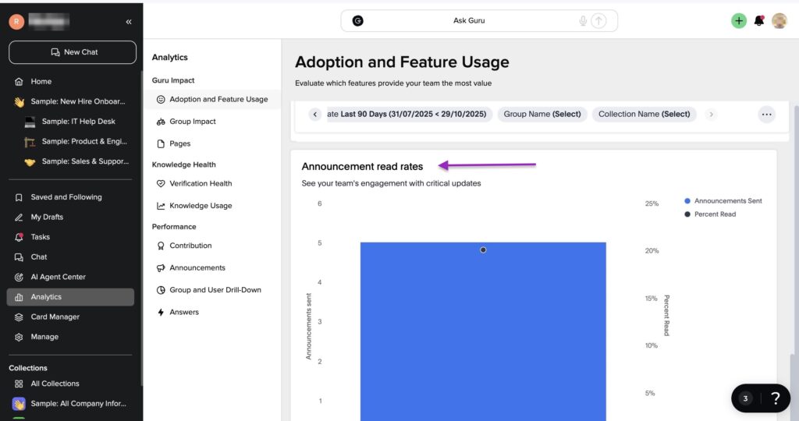Screen dimensions: 799x421
Task: Open Sample: Sales & Support item
Action: coord(85,161)
